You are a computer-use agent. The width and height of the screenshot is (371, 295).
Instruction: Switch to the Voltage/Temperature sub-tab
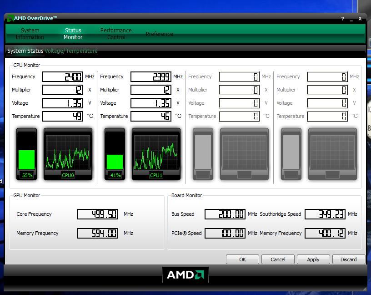pyautogui.click(x=71, y=51)
